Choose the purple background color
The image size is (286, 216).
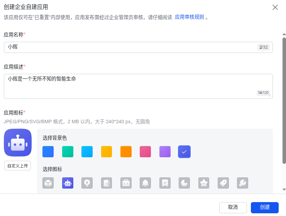(165, 152)
